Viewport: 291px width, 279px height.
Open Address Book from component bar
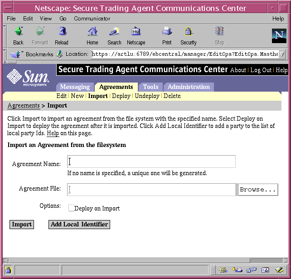pos(265,270)
